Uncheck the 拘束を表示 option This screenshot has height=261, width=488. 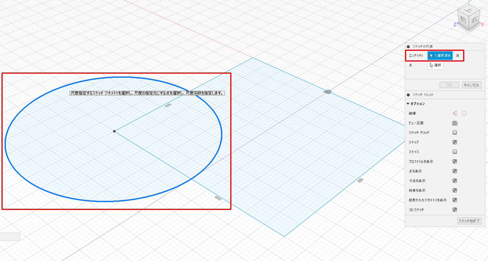pos(455,191)
